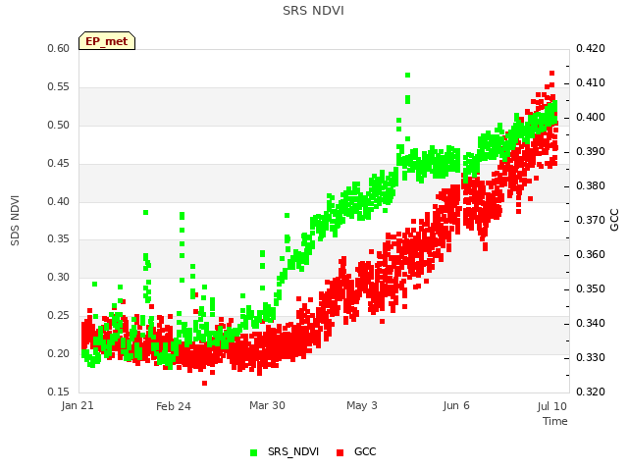Click the 0.30 left axis value

point(59,277)
